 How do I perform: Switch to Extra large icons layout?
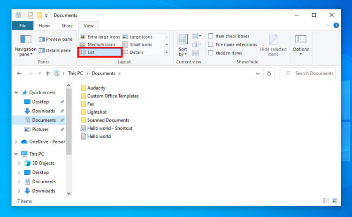pyautogui.click(x=99, y=37)
